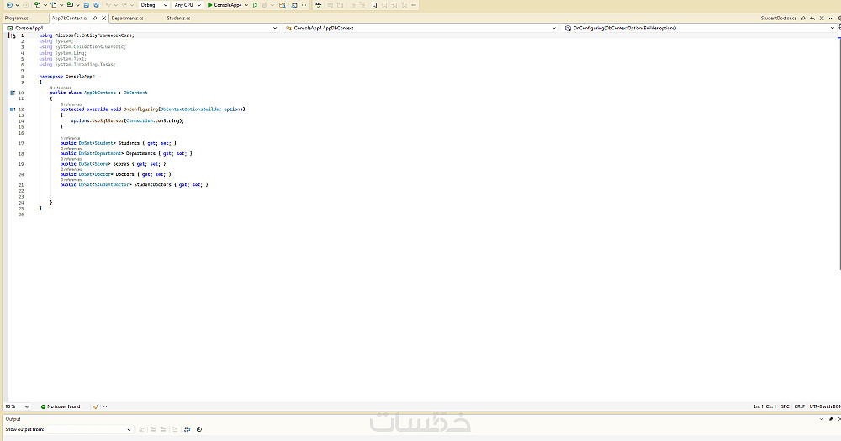The width and height of the screenshot is (841, 441).
Task: Close the StudentDoctor.cs preview tab
Action: 822,18
